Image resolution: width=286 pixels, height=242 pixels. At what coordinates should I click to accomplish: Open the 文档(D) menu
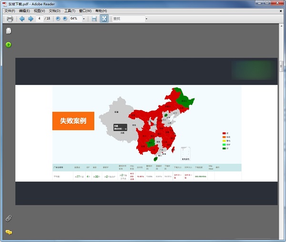click(x=54, y=11)
